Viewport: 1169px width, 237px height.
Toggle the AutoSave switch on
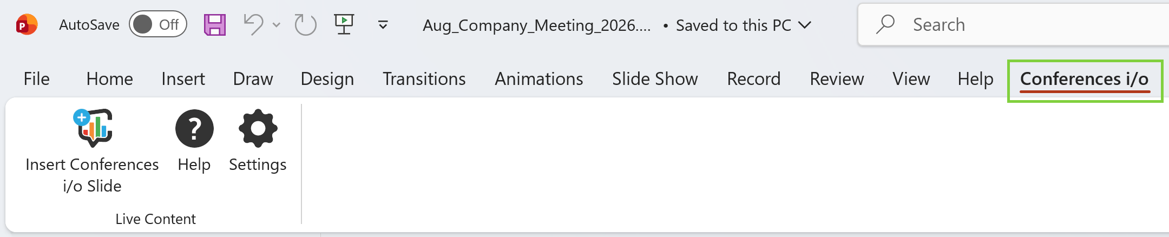tap(158, 24)
